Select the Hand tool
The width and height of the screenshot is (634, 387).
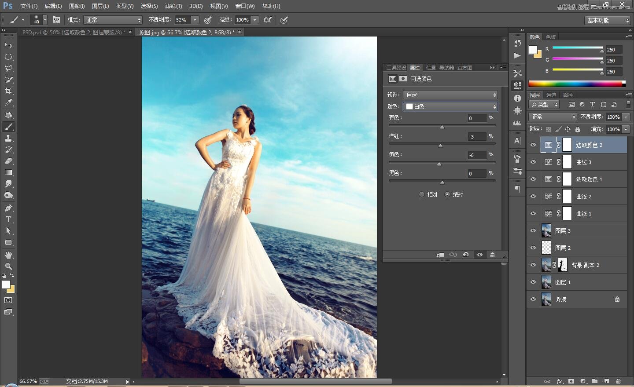pos(8,255)
